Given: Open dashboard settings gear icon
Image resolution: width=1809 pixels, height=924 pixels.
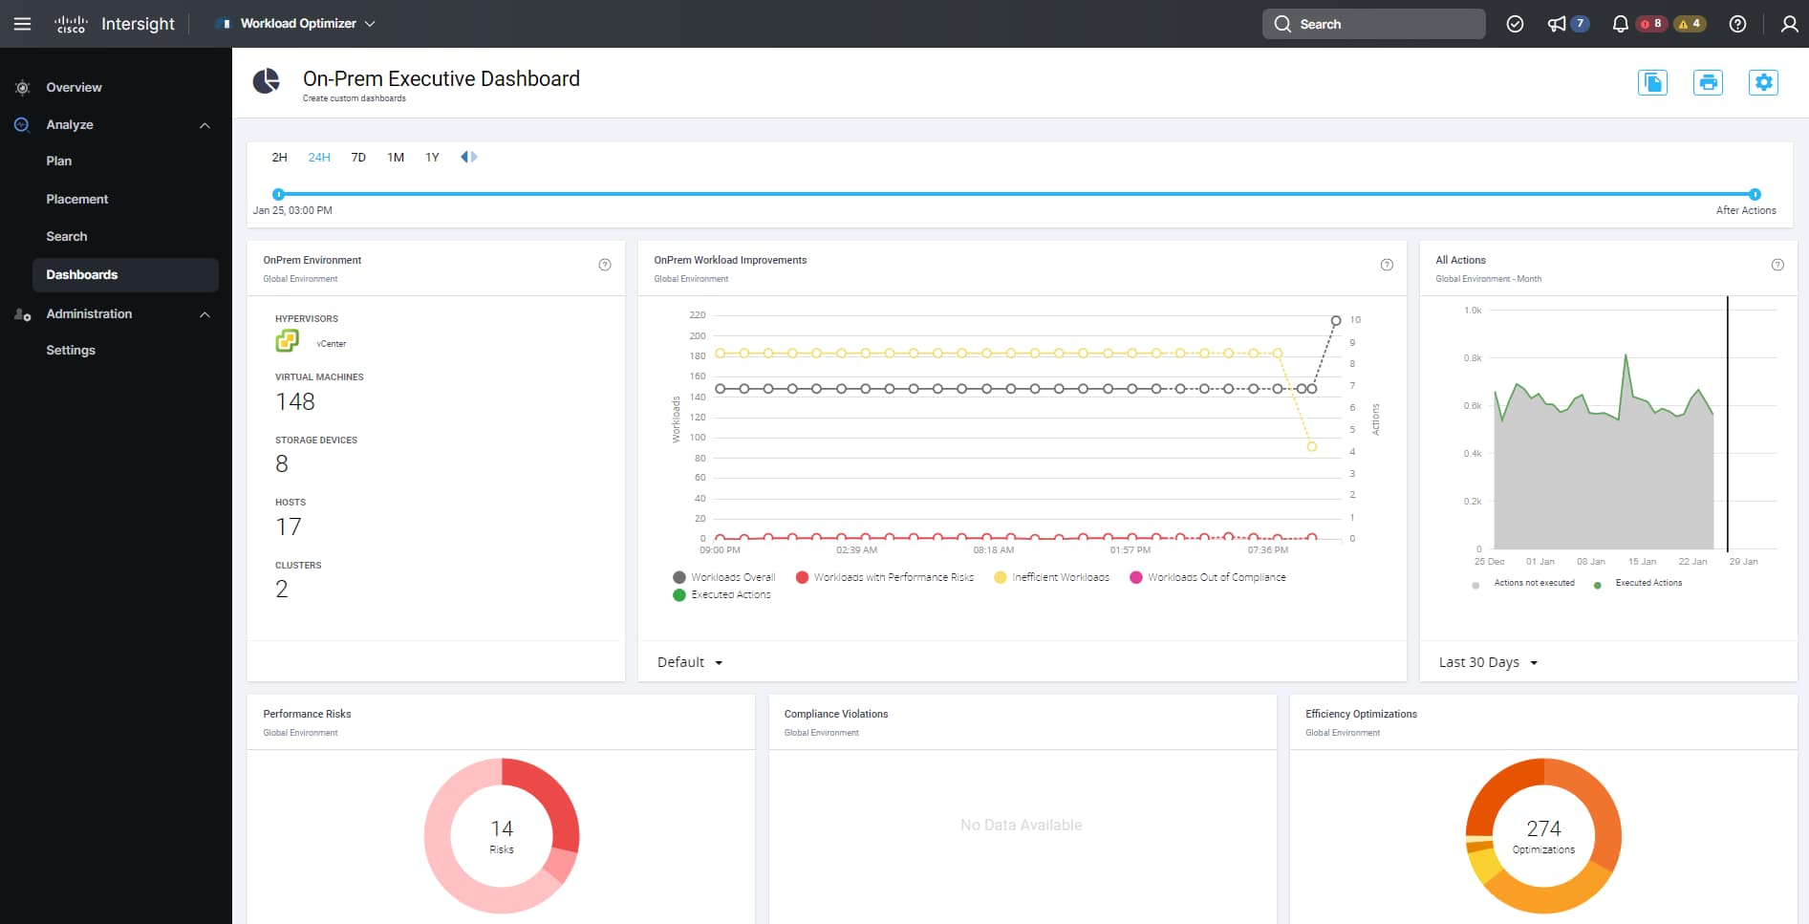Looking at the screenshot, I should [x=1763, y=83].
